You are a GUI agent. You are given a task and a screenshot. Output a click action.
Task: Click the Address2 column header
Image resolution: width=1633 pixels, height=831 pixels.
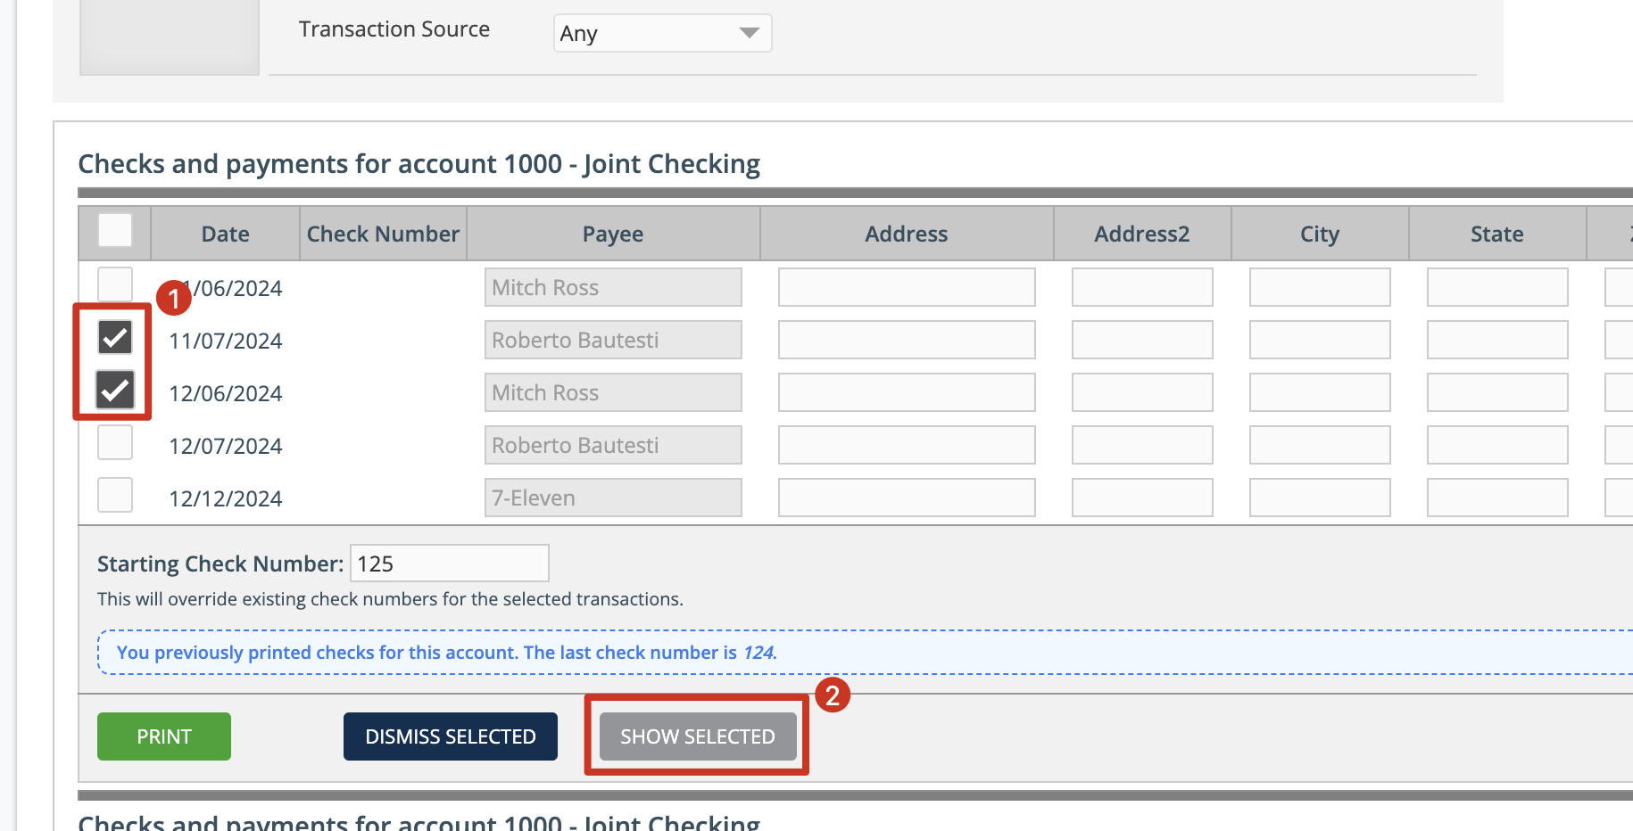tap(1142, 234)
